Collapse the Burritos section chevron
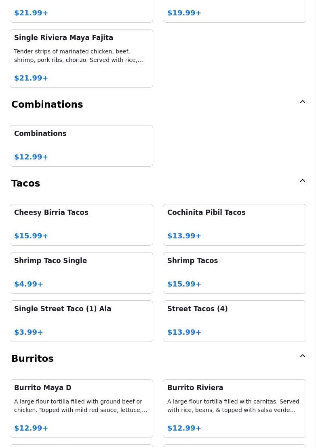 point(302,356)
